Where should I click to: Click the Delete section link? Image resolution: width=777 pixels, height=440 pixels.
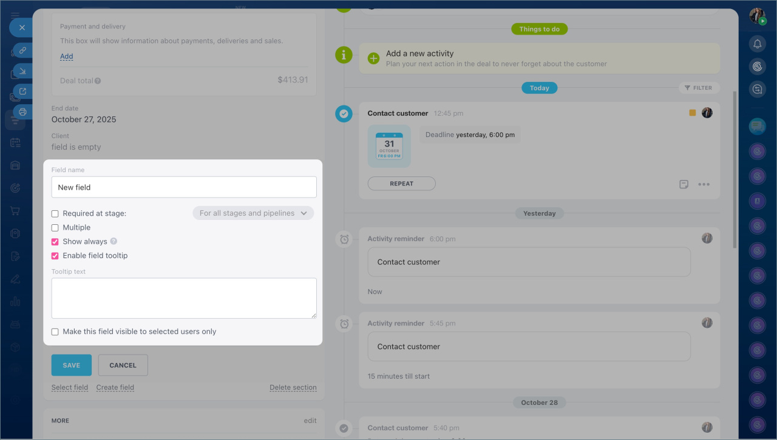tap(293, 387)
